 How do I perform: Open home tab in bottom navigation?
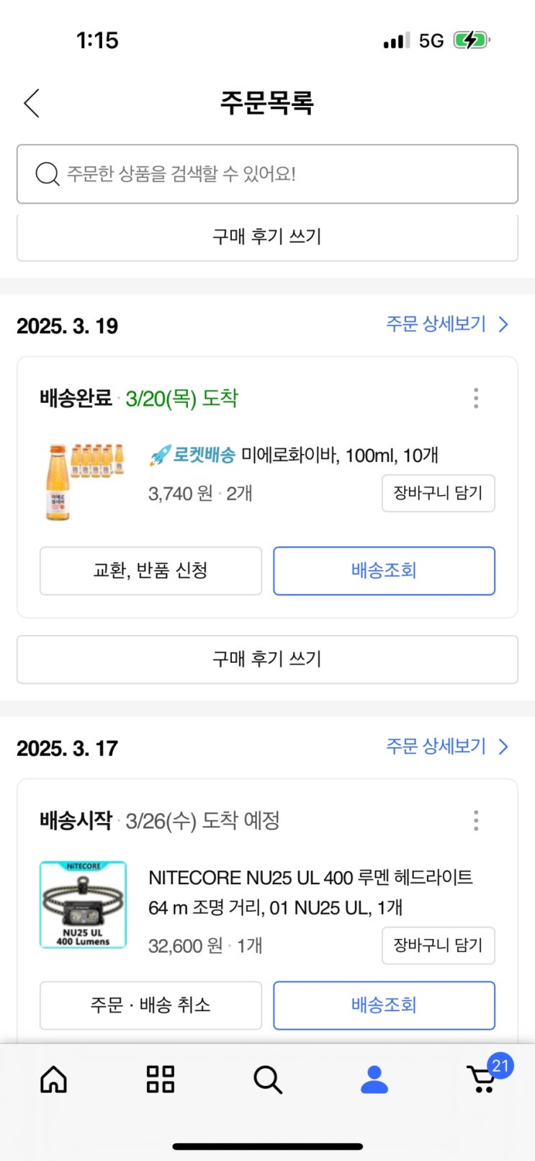(x=54, y=1079)
